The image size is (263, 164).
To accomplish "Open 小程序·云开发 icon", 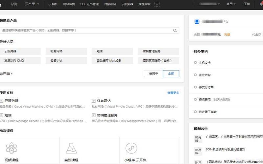I will [131, 148].
